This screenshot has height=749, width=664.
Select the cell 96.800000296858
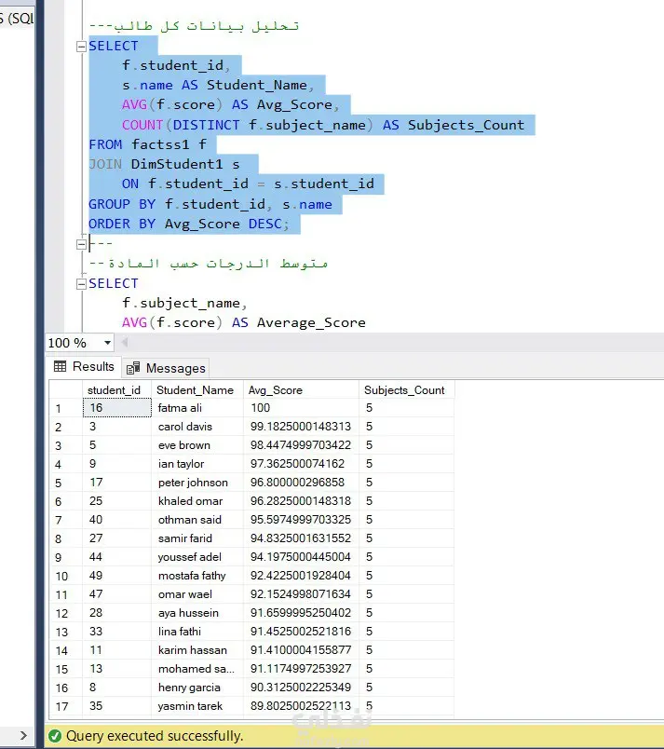301,483
